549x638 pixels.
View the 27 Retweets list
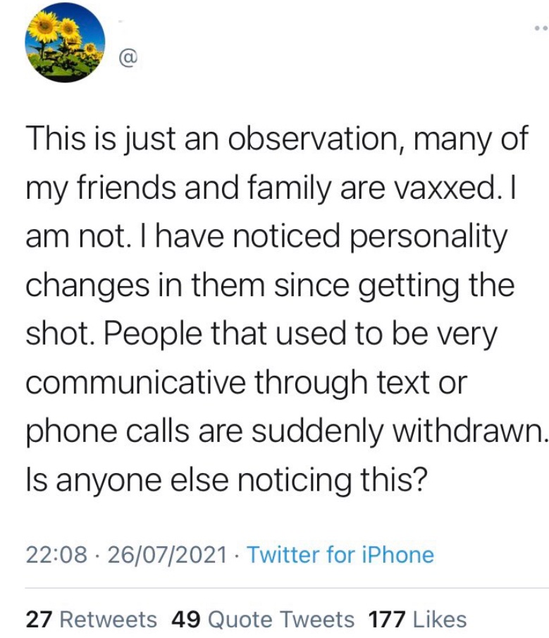coord(91,619)
